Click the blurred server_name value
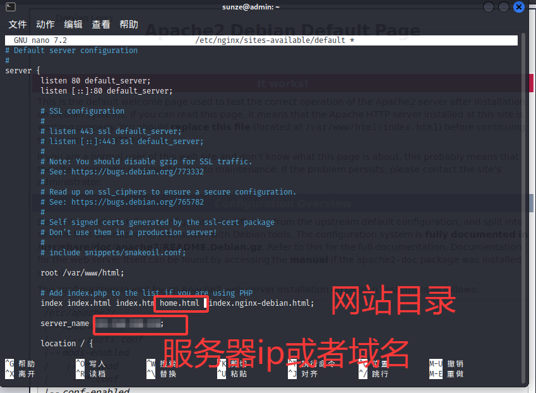The height and width of the screenshot is (393, 536). click(x=128, y=323)
